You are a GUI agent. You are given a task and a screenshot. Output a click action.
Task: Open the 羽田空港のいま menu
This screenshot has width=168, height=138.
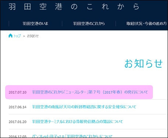click(x=35, y=23)
